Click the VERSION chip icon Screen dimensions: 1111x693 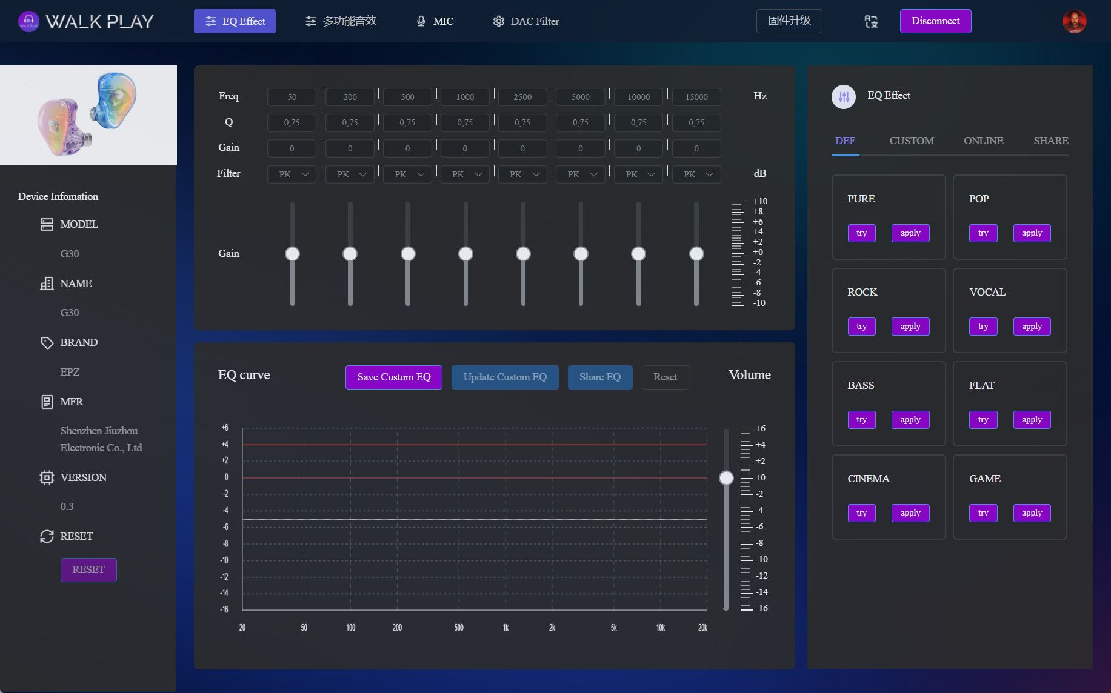point(47,477)
